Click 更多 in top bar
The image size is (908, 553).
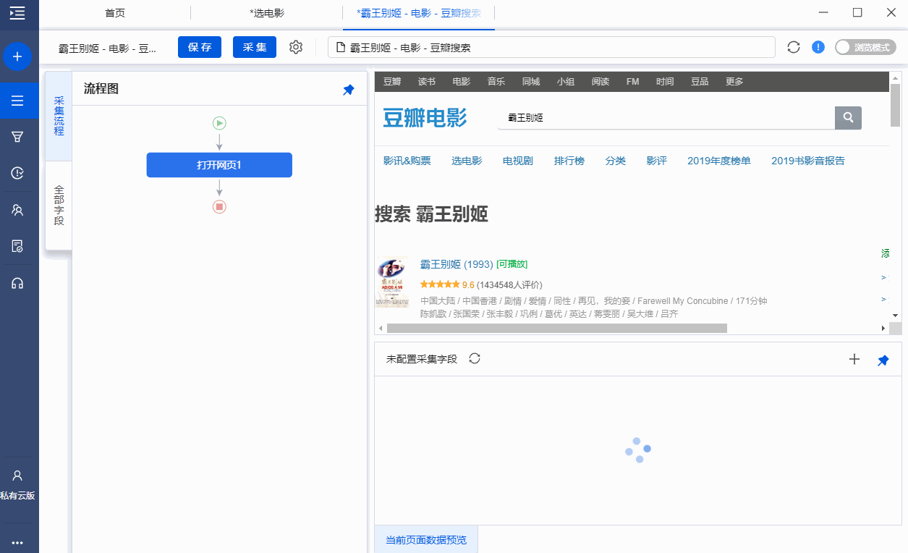(734, 82)
